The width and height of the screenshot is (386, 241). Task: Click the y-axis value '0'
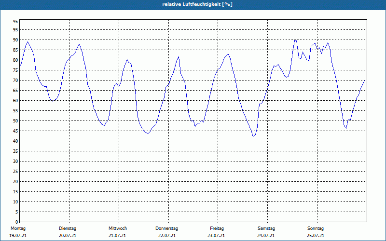[17, 222]
